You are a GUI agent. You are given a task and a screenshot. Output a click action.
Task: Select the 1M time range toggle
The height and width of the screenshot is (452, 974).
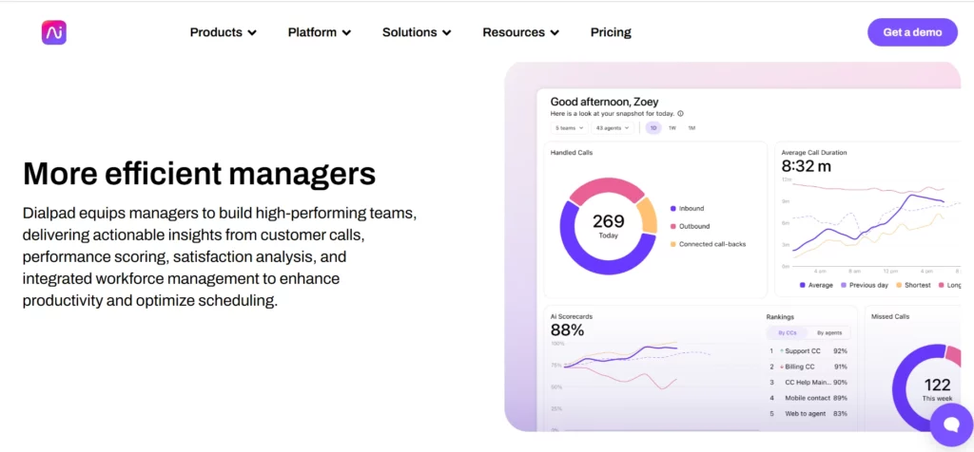[692, 128]
